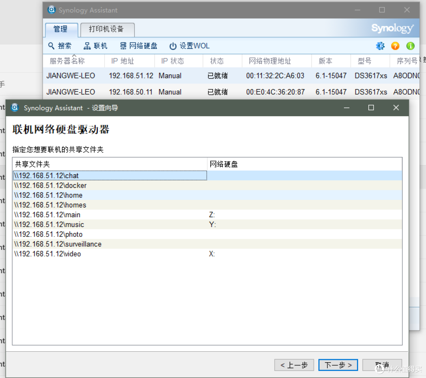Viewport: 426px width, 378px height.
Task: Click MAC address 00:11:32:2C:A6:03
Action: [x=275, y=76]
